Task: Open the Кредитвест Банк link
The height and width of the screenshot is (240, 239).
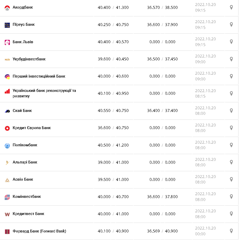Action: [28, 214]
